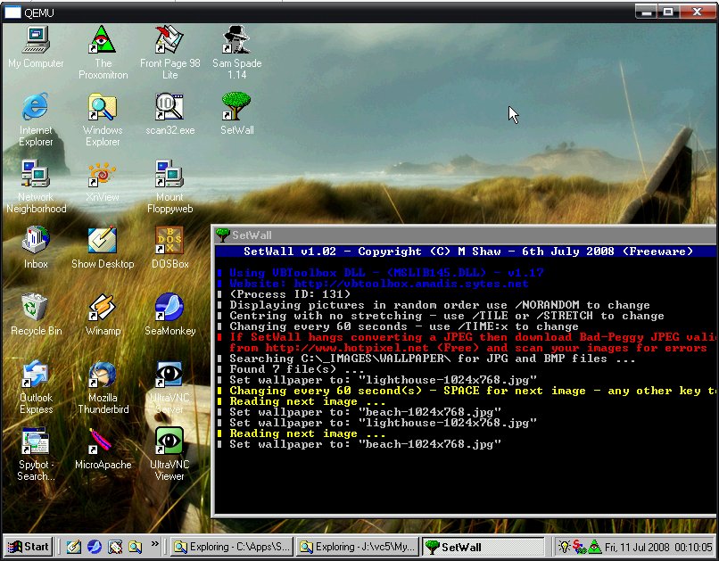
Task: Open Network Neighborhood icon
Action: click(36, 186)
